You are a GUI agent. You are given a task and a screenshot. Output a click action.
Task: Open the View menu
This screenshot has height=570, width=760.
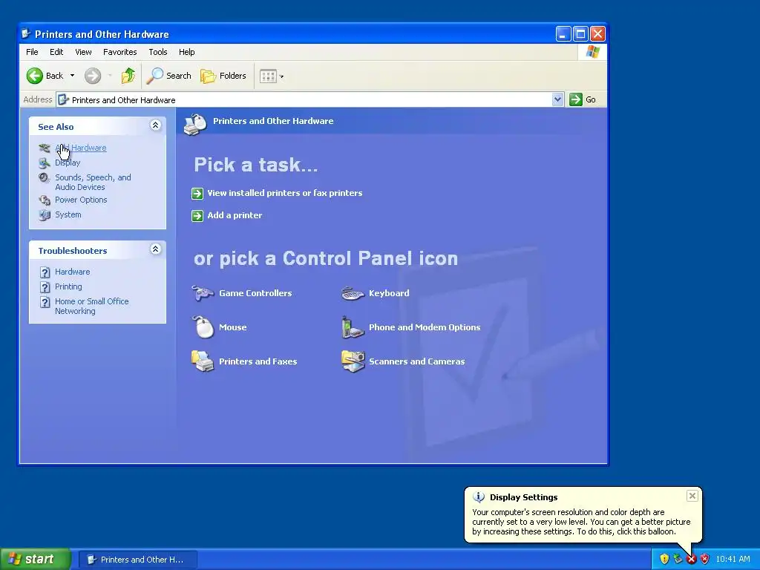(x=83, y=52)
